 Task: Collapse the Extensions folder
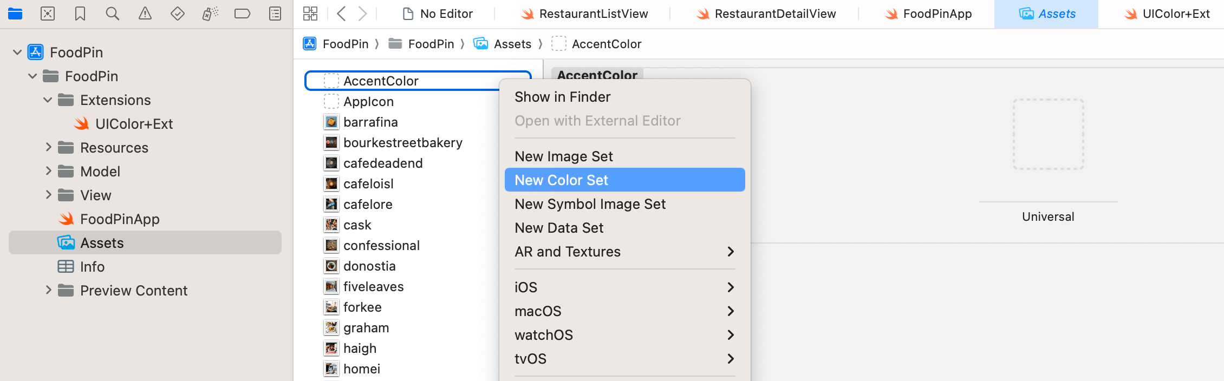tap(48, 100)
